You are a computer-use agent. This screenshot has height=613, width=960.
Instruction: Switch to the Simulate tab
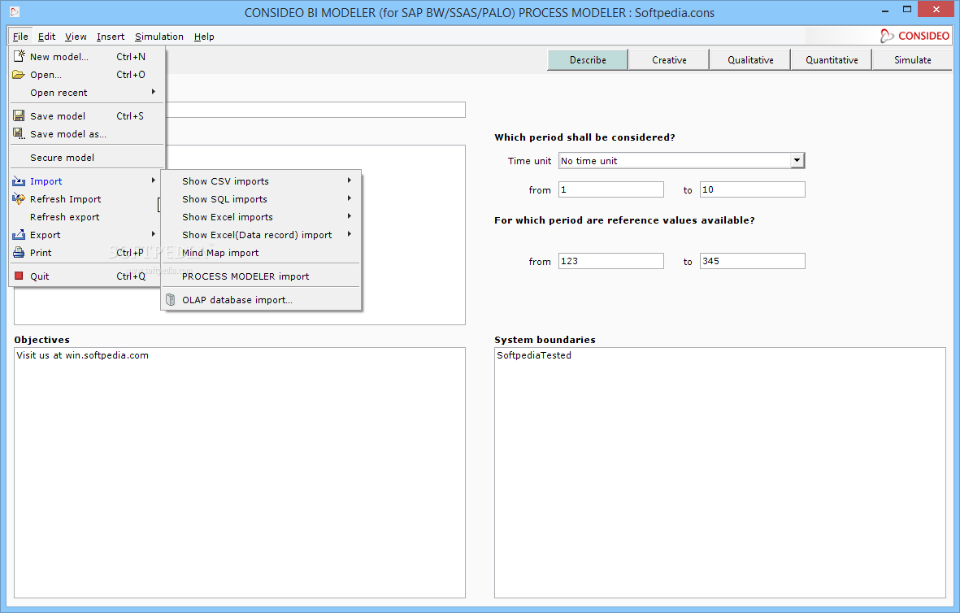coord(912,60)
